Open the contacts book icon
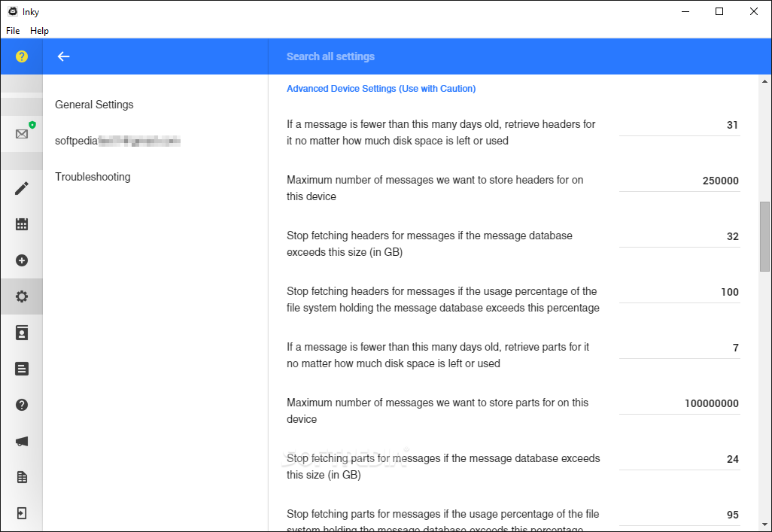The height and width of the screenshot is (532, 772). 22,333
